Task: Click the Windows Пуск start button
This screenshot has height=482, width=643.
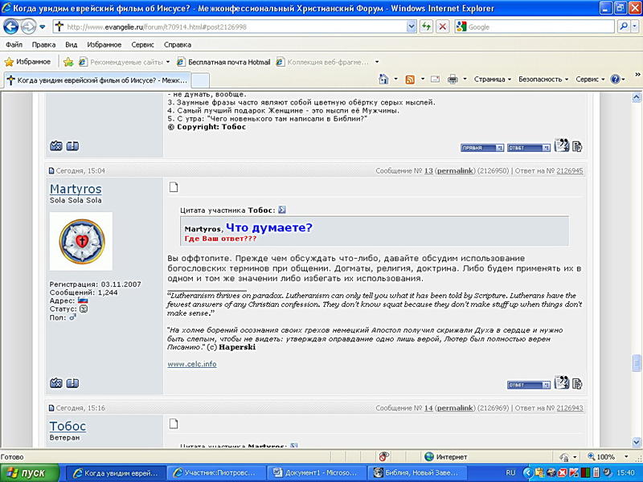Action: [x=31, y=473]
